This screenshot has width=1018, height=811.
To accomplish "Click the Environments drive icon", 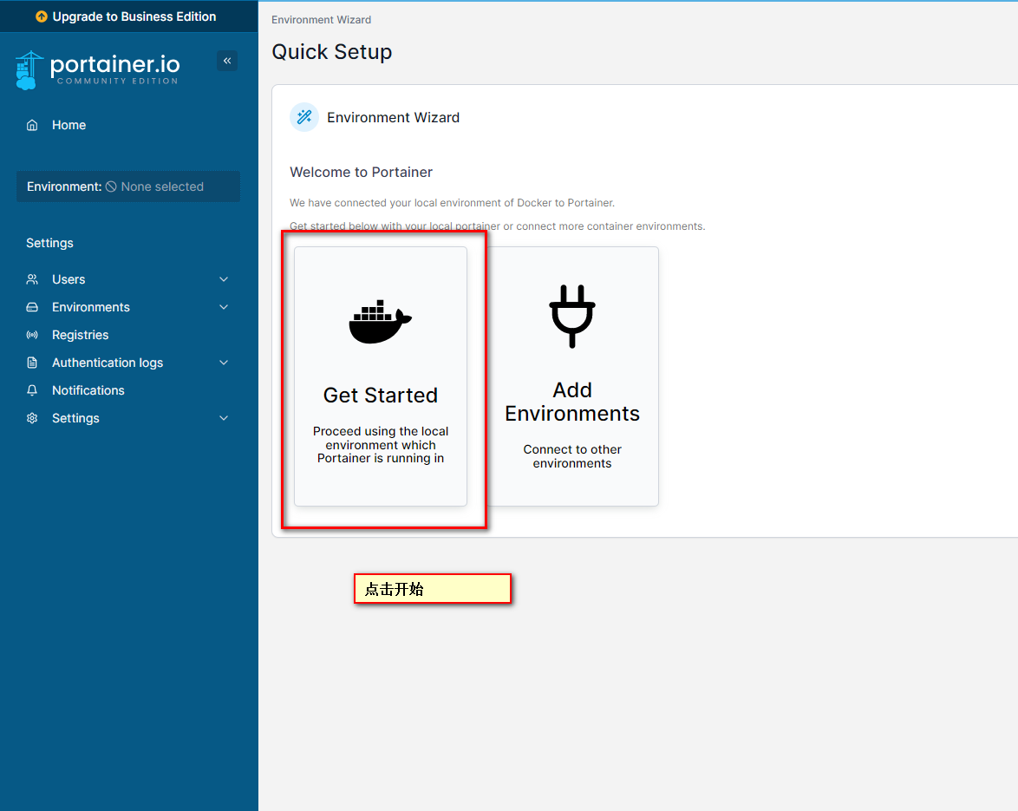I will pos(32,307).
